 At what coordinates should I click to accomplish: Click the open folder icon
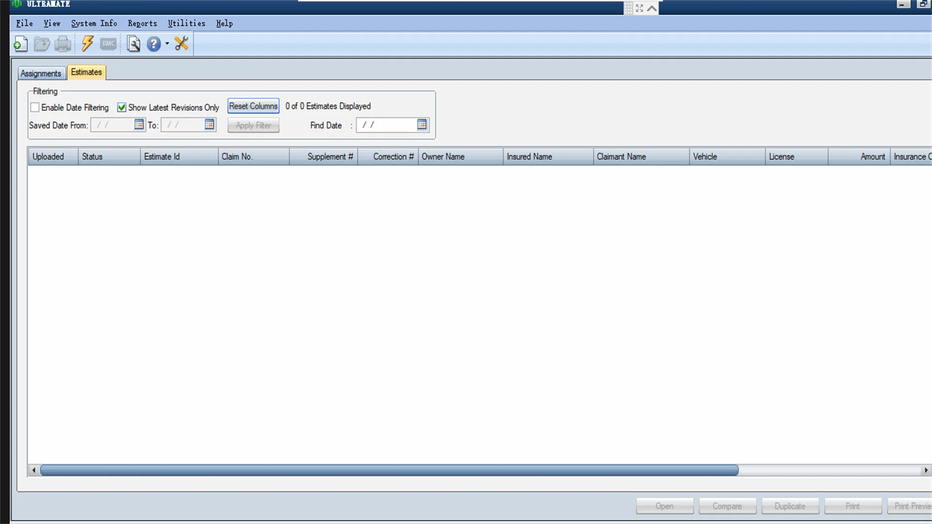[x=42, y=43]
